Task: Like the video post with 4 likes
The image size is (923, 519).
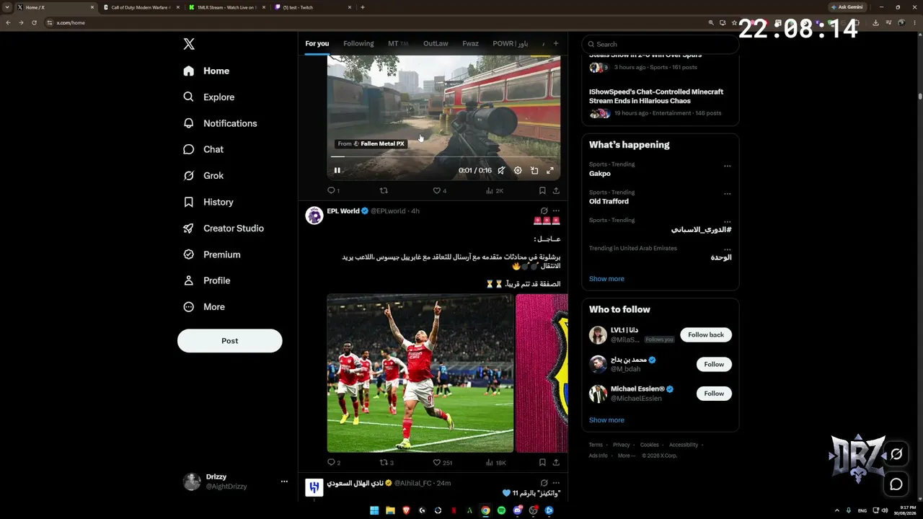Action: [x=439, y=191]
